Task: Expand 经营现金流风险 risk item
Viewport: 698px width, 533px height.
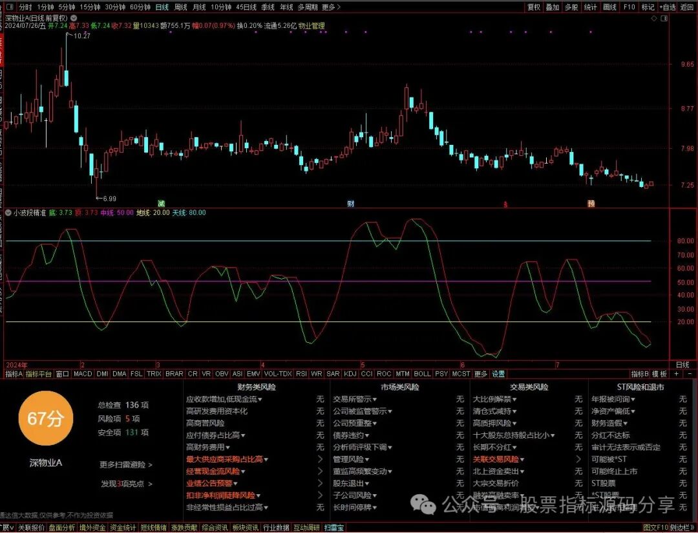Action: click(x=215, y=471)
